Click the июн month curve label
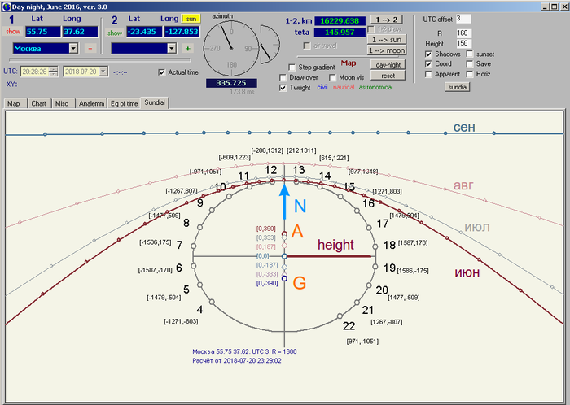 click(x=467, y=272)
